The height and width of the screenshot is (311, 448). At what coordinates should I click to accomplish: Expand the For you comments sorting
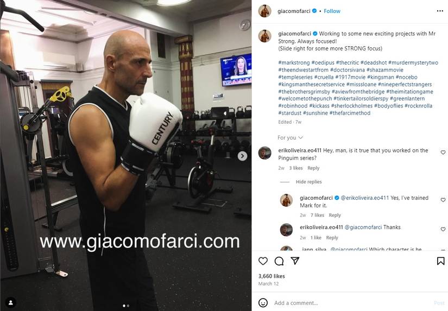click(x=290, y=138)
